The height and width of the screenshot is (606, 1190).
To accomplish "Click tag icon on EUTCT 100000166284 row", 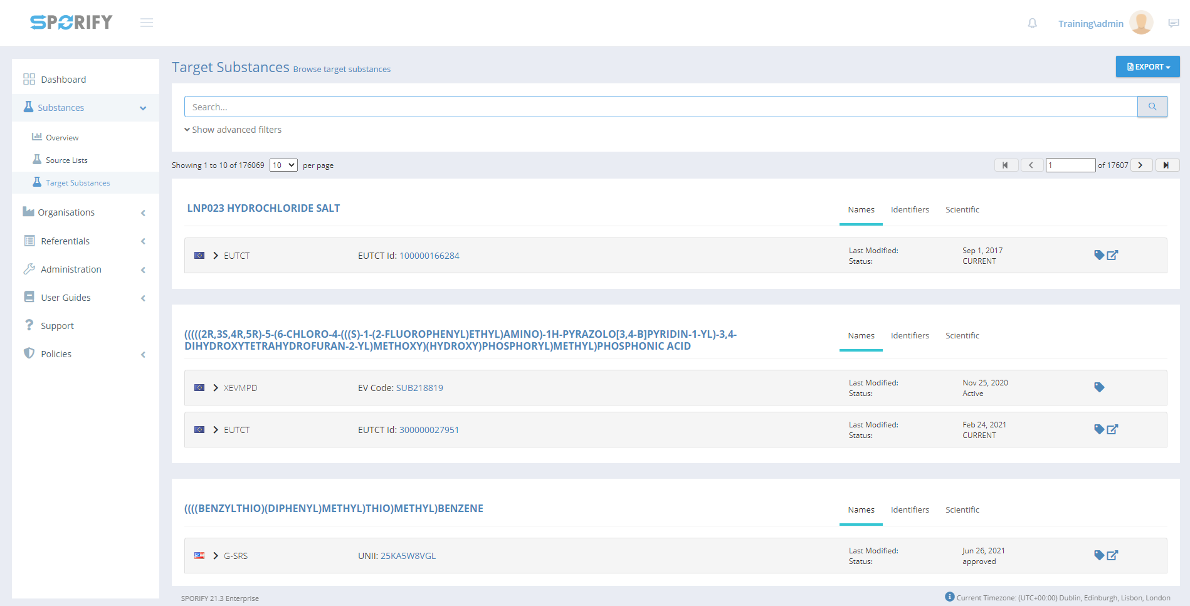I will coord(1098,255).
